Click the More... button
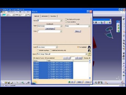The image size is (126, 95). coord(78,31)
